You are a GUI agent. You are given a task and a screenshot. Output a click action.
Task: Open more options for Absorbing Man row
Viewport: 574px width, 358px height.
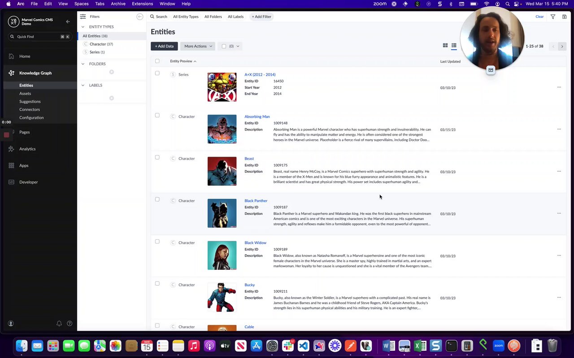[559, 129]
